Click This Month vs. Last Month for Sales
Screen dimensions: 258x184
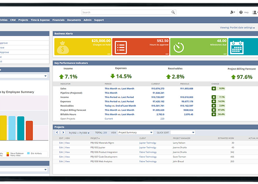coord(119,88)
